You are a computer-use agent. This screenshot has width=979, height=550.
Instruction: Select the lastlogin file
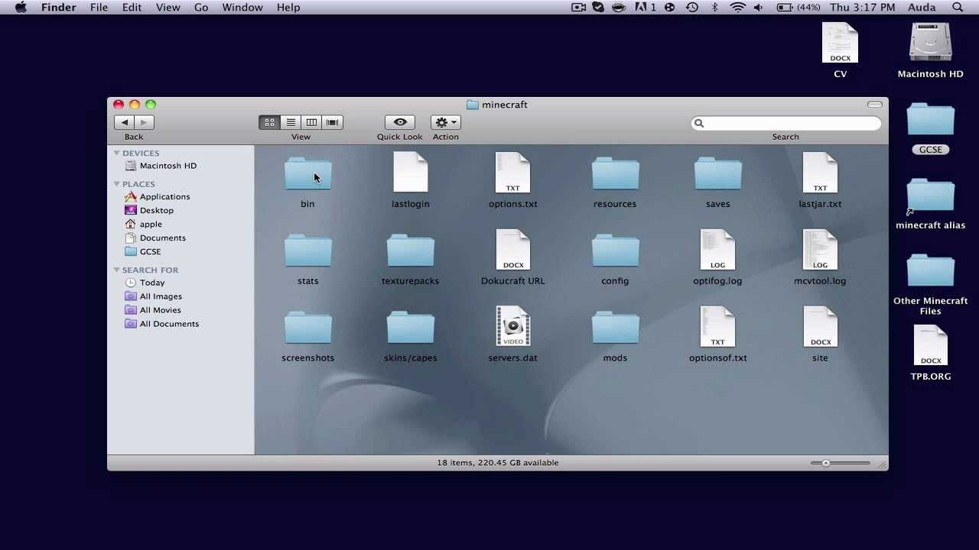(x=410, y=173)
